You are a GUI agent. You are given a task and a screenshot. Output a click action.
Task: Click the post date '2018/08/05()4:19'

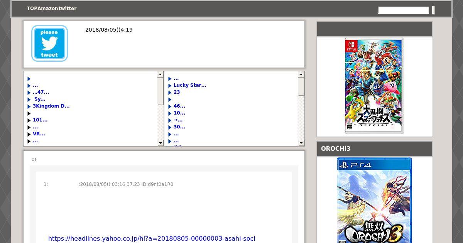(109, 30)
